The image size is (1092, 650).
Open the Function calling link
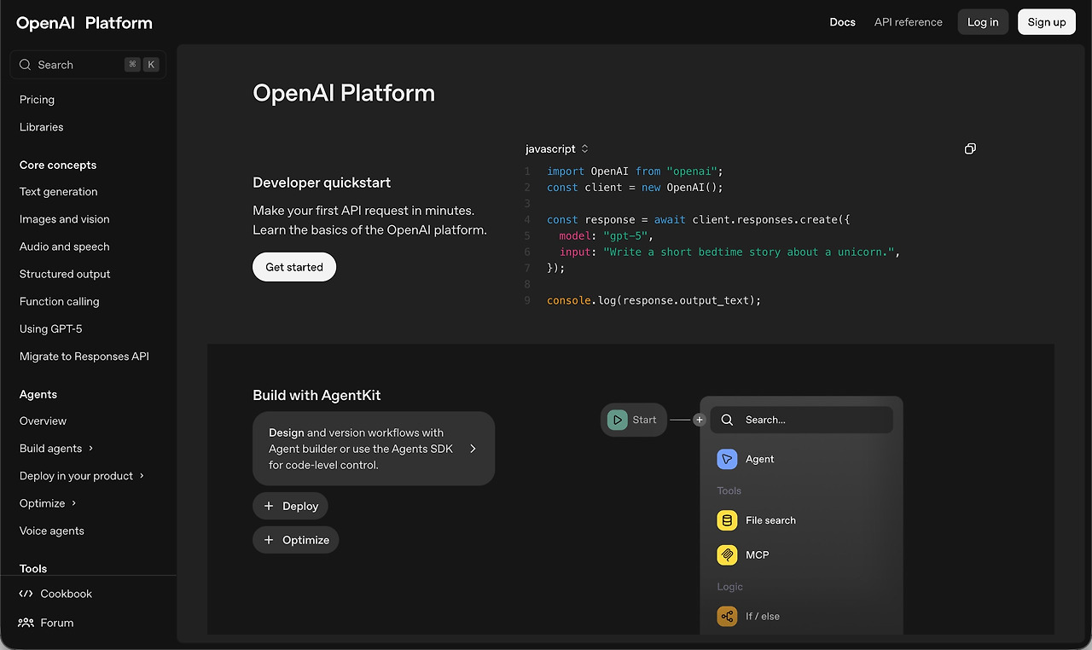pos(60,301)
